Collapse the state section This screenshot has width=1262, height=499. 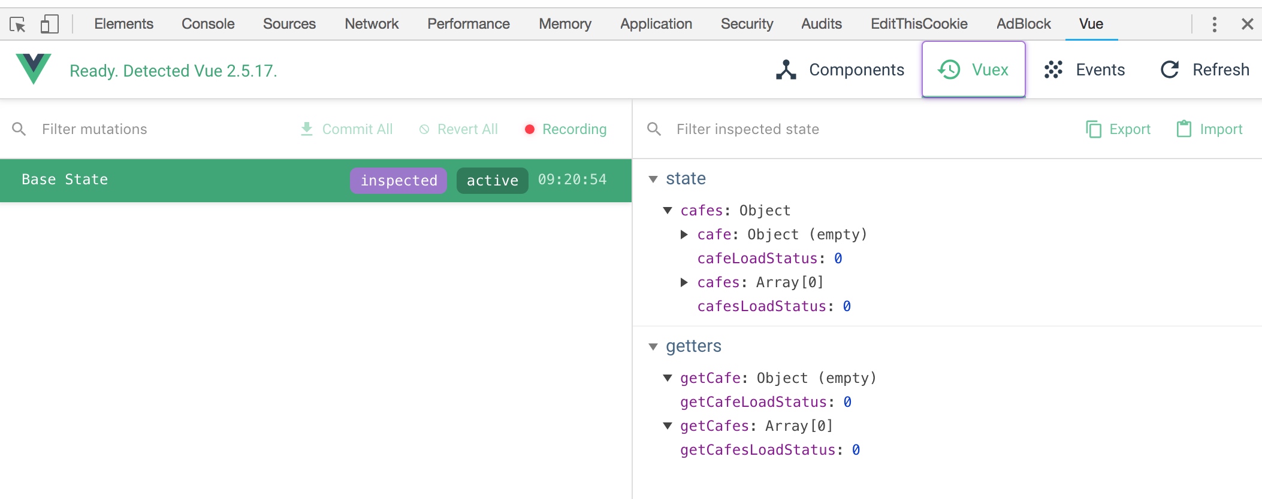[x=654, y=179]
